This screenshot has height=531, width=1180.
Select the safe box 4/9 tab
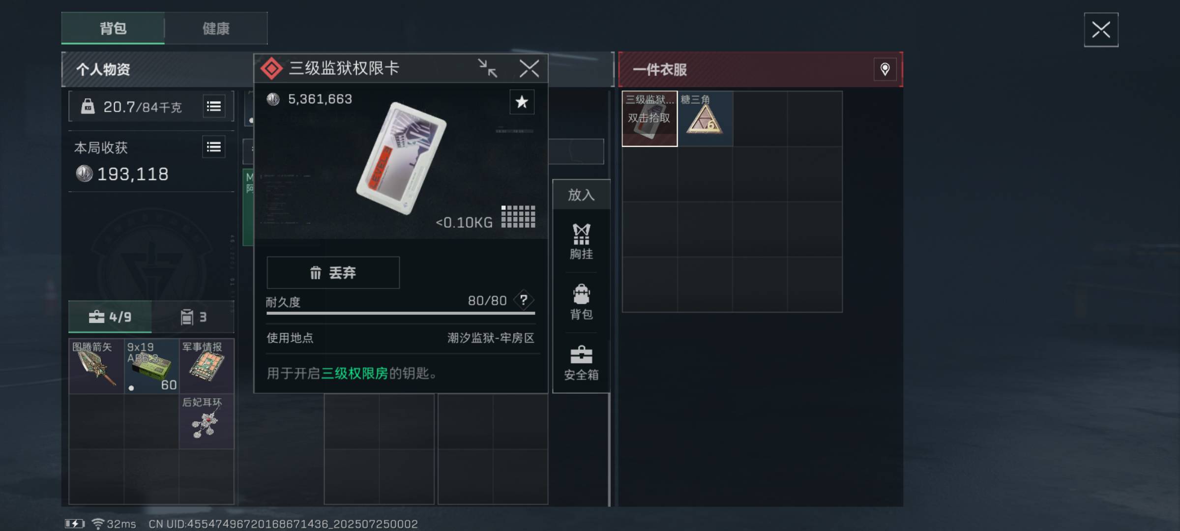pos(110,317)
